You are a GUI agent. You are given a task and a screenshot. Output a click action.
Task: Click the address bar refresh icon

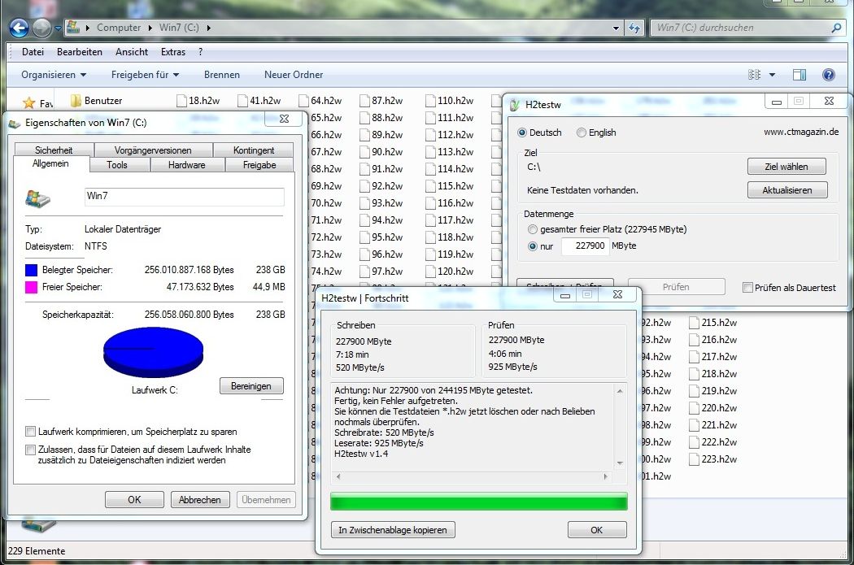(x=634, y=28)
